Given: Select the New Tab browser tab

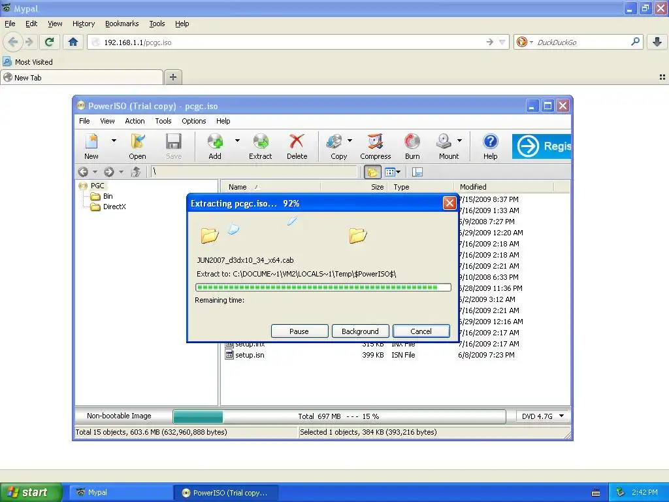Looking at the screenshot, I should tap(82, 77).
